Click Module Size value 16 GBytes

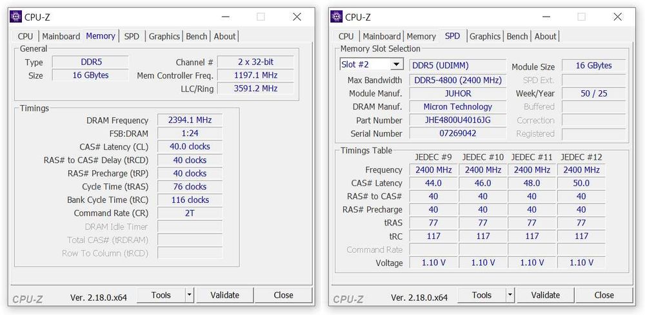(x=593, y=66)
